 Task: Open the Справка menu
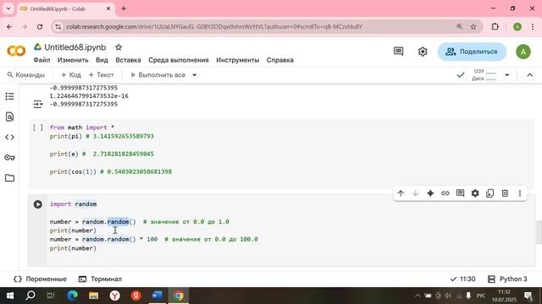pos(280,60)
